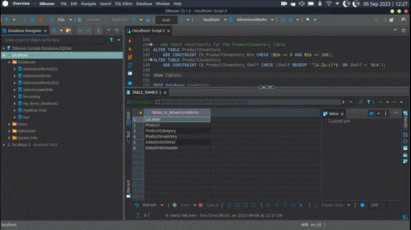This screenshot has width=411, height=230.
Task: Click the gear settings icon in editor gutter
Action: pyautogui.click(x=130, y=83)
